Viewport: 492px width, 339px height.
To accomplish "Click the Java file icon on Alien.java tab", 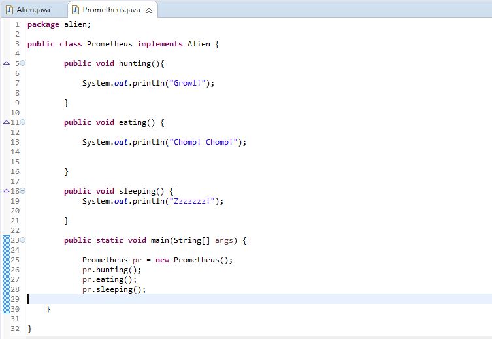I will pyautogui.click(x=9, y=10).
